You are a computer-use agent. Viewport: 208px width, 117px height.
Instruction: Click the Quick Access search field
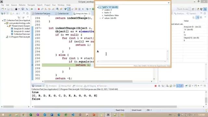click(x=183, y=9)
